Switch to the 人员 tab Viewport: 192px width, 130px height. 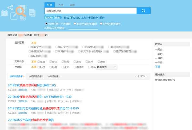[61, 5]
